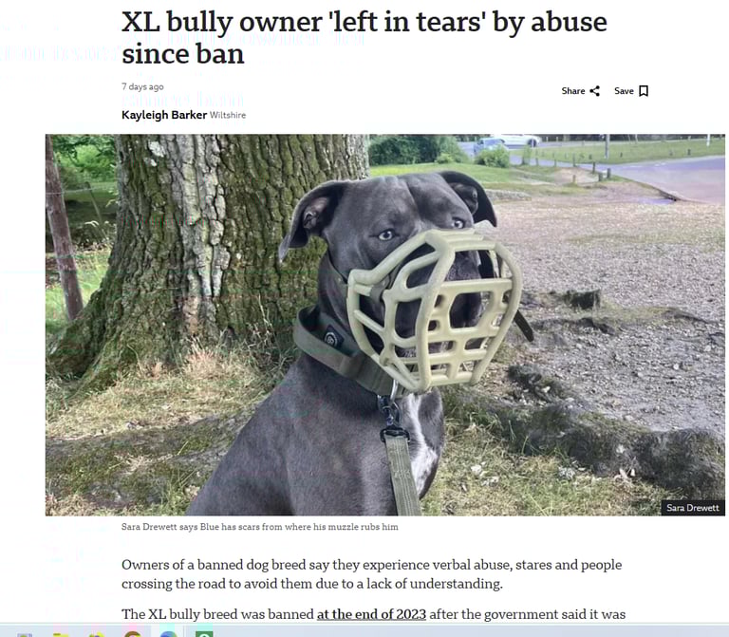Click the "7 days ago" timestamp

(x=142, y=86)
